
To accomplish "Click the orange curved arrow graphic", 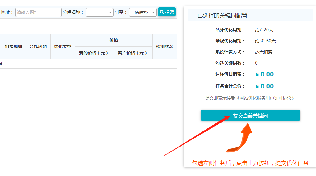I will (x=242, y=138).
